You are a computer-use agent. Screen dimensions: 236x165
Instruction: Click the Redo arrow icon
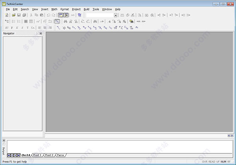[53, 15]
